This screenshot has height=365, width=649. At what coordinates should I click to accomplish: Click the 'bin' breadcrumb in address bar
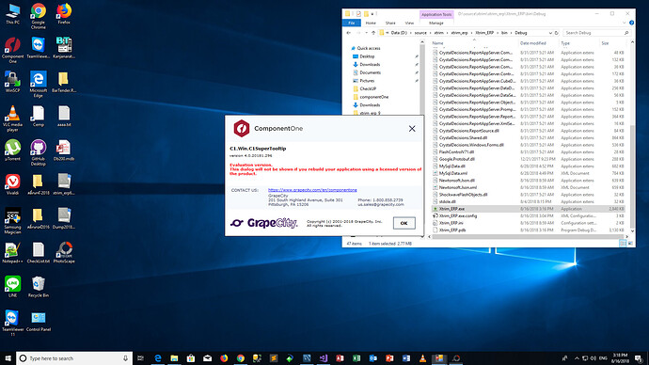[x=504, y=33]
